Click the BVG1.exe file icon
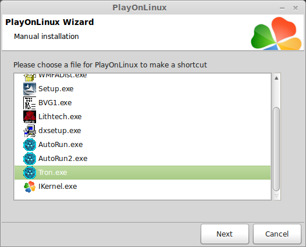 point(30,103)
